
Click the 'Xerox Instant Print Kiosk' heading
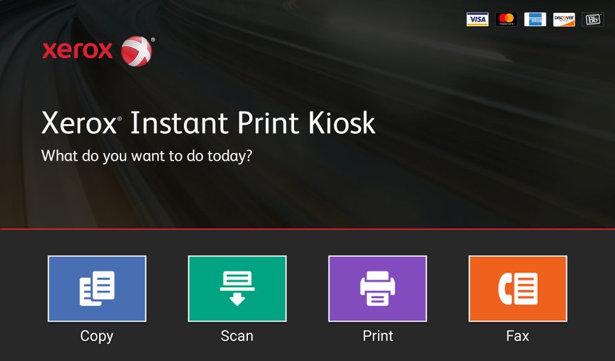click(208, 123)
